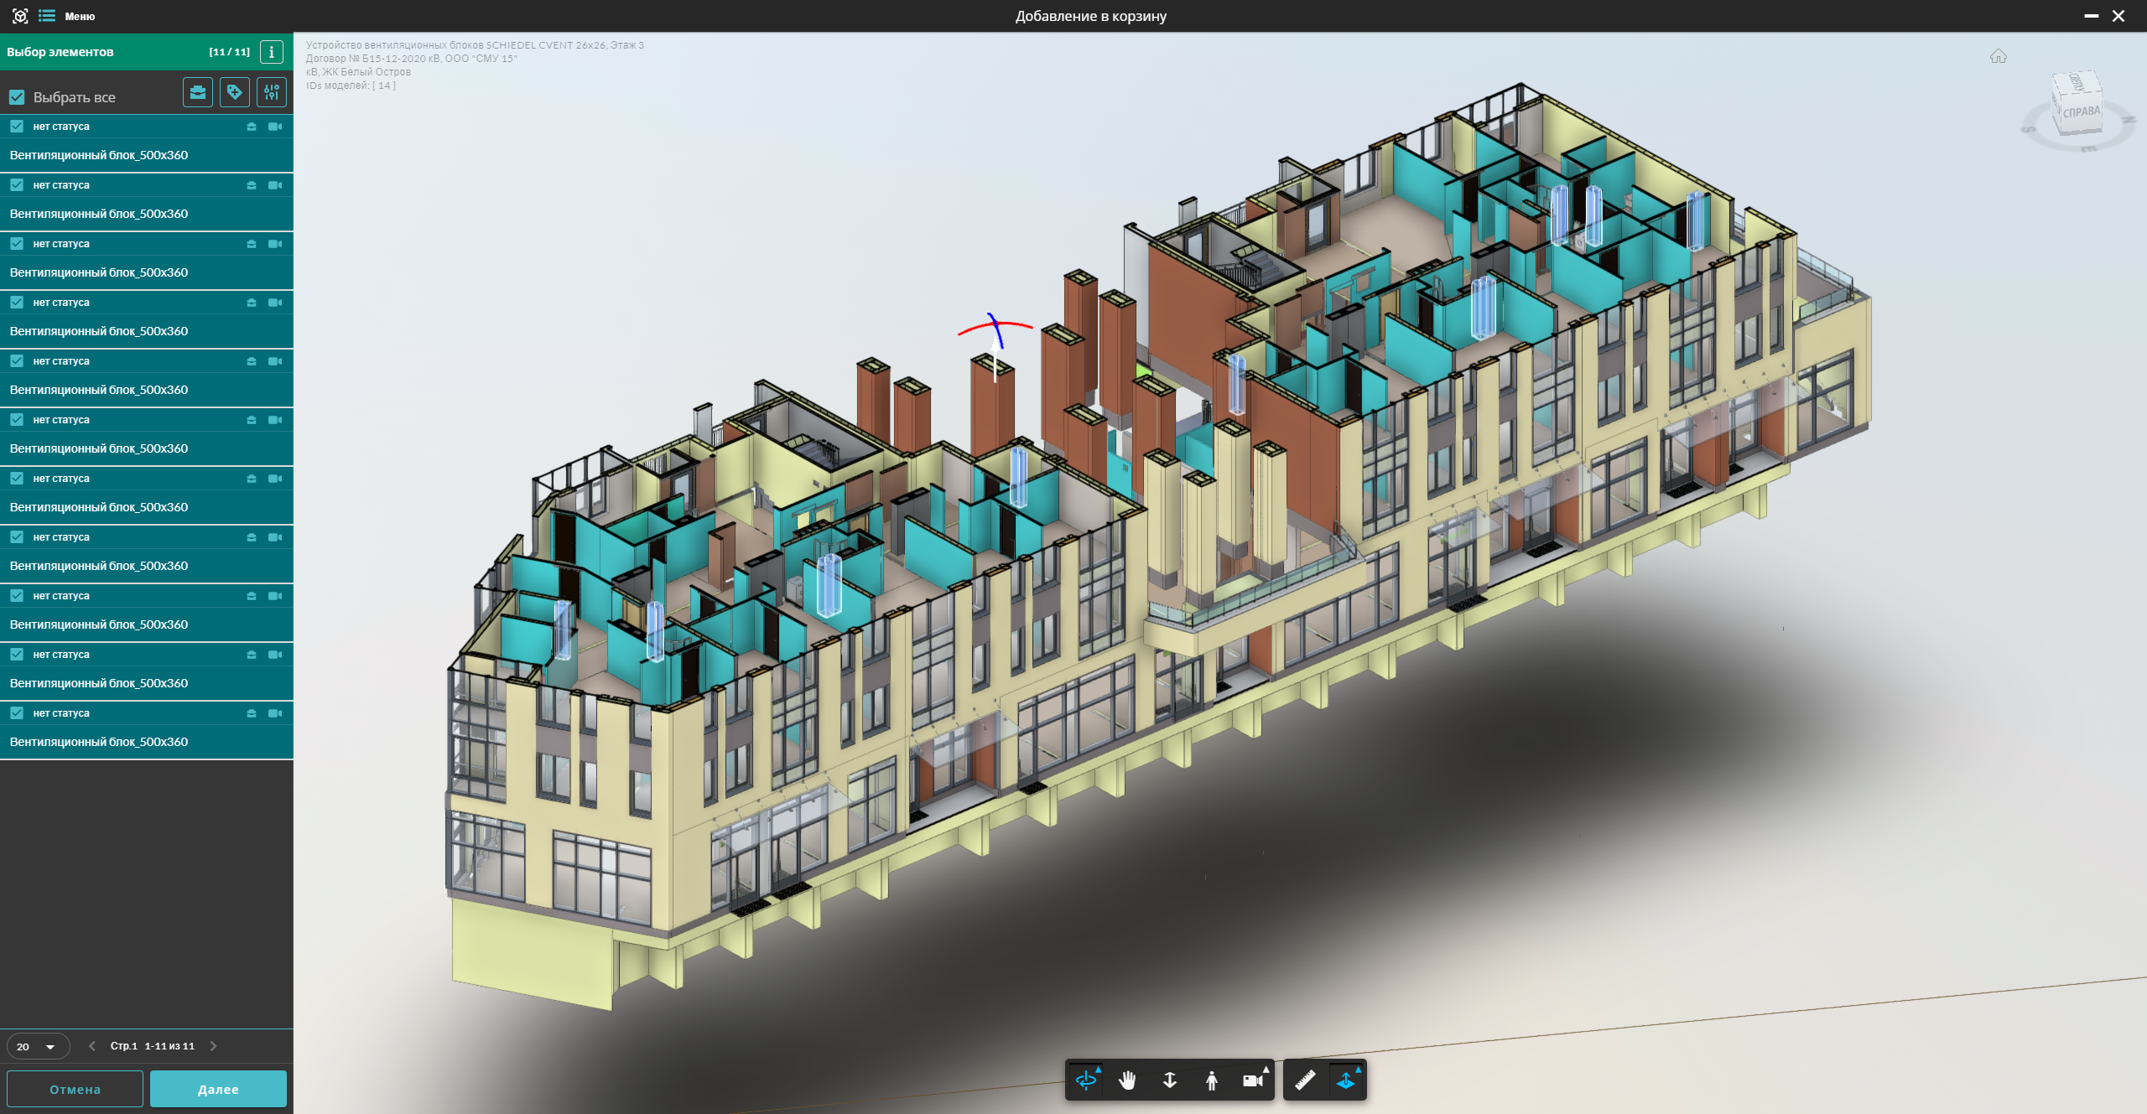This screenshot has height=1114, width=2147.
Task: Open the "Меню" menu
Action: (x=80, y=16)
